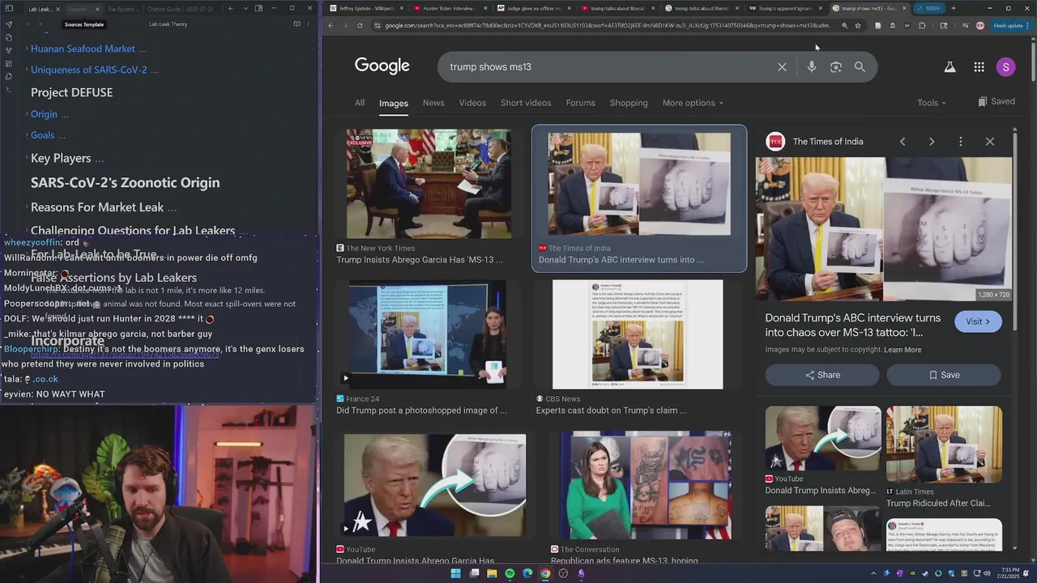Click SARS-CoV-2's Zoonotic Origin heading
The width and height of the screenshot is (1037, 583).
point(125,183)
